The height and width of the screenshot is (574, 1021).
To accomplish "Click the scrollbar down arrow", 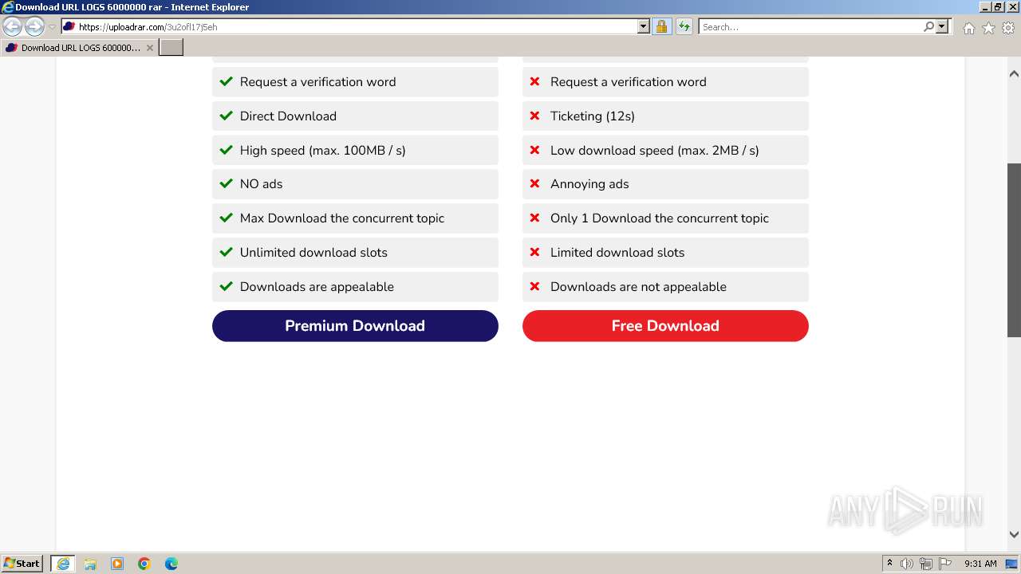I will [x=1014, y=535].
